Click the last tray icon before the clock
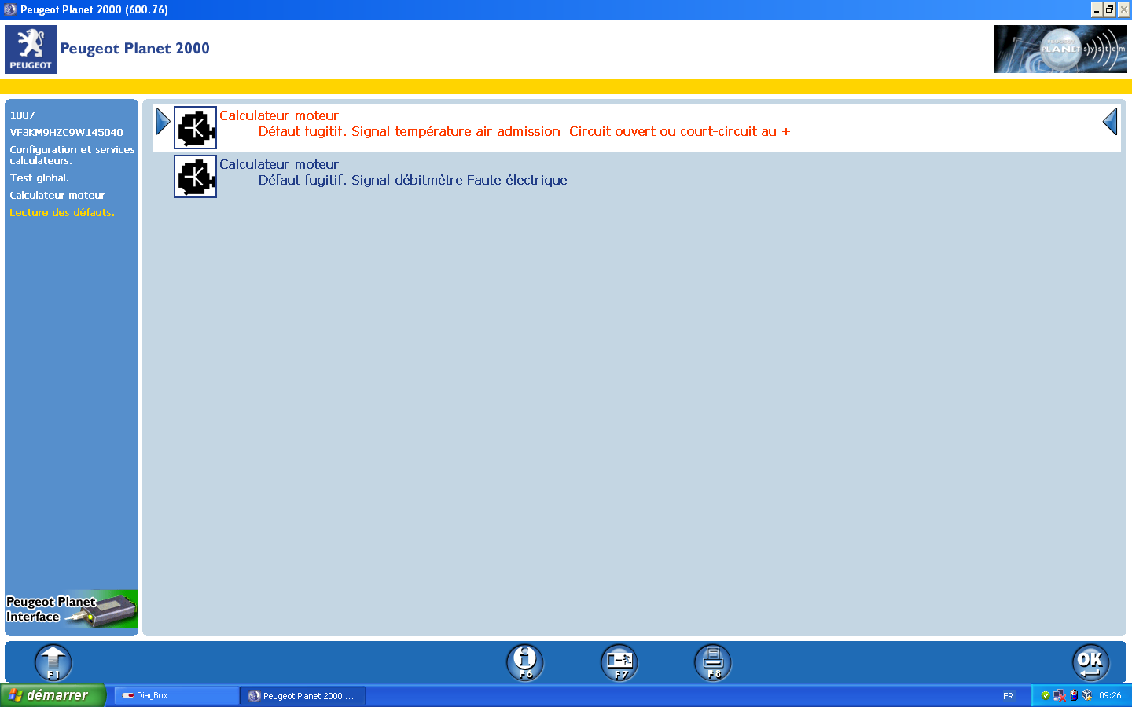The height and width of the screenshot is (707, 1132). click(x=1087, y=695)
